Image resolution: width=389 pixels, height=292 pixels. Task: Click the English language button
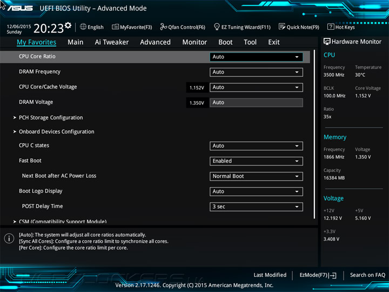[x=92, y=27]
